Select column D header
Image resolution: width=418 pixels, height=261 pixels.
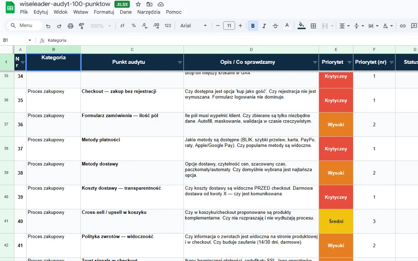coord(251,49)
